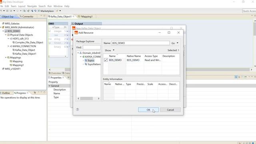This screenshot has width=256, height=144.
Task: Collapse the General properties section
Action: pos(50,86)
